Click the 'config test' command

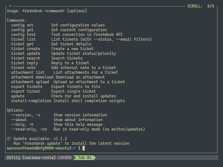[23, 35]
